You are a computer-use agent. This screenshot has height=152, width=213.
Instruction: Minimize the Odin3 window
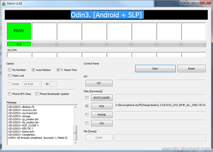[190, 2]
